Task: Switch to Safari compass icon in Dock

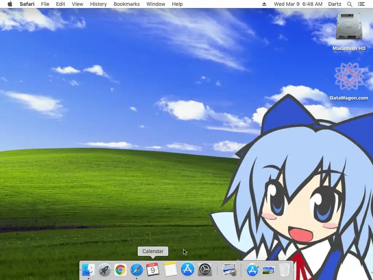Action: pyautogui.click(x=137, y=270)
